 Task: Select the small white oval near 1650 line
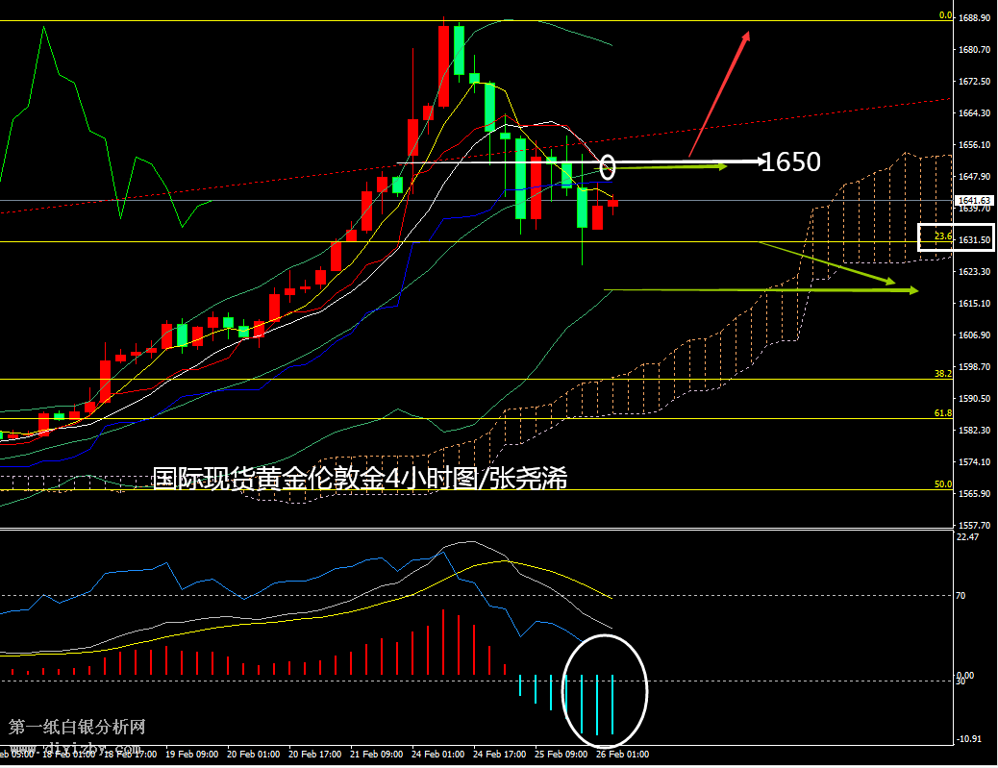(607, 166)
